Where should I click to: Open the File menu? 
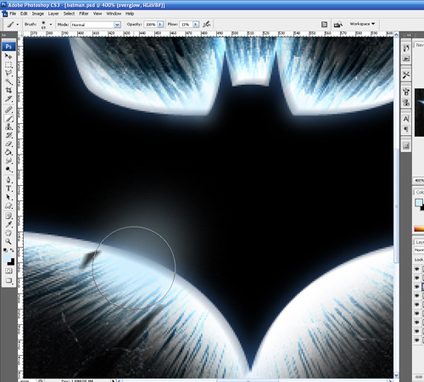click(x=13, y=14)
